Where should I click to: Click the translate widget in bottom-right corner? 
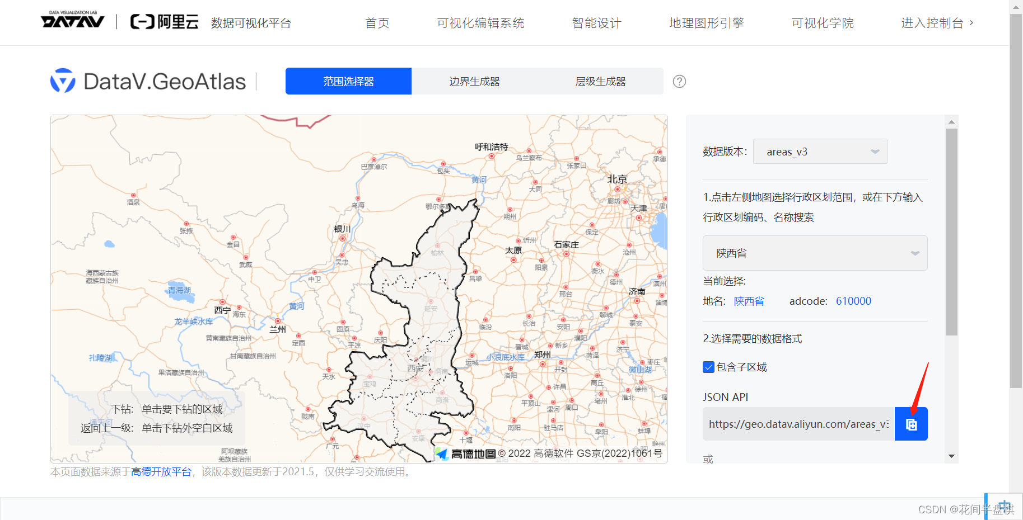(1004, 506)
